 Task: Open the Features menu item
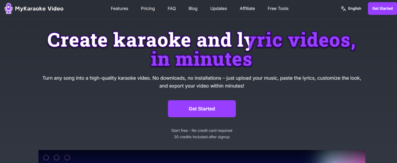point(119,9)
